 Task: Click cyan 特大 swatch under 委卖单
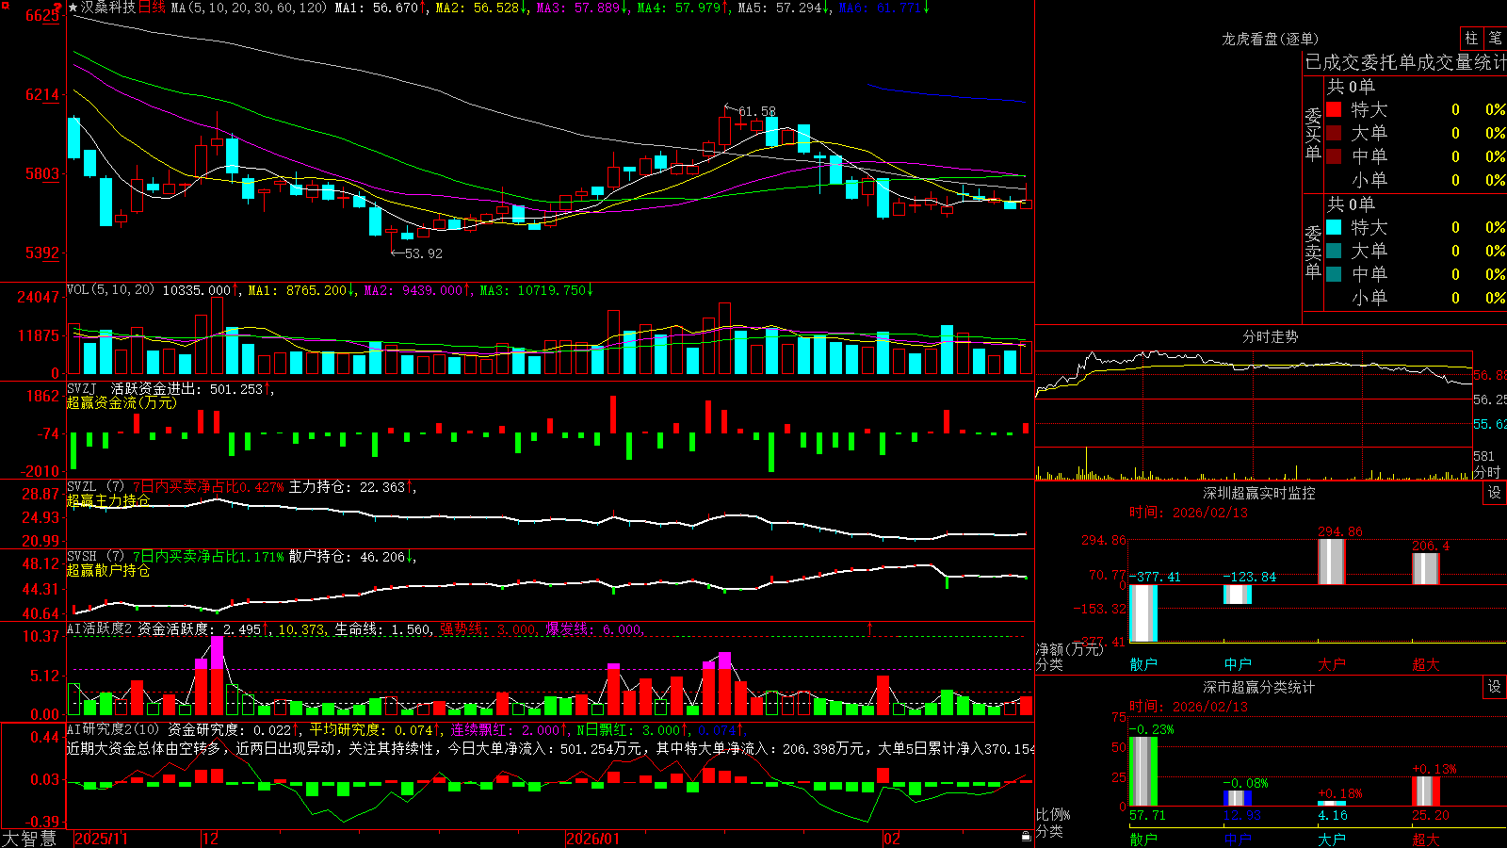point(1334,227)
